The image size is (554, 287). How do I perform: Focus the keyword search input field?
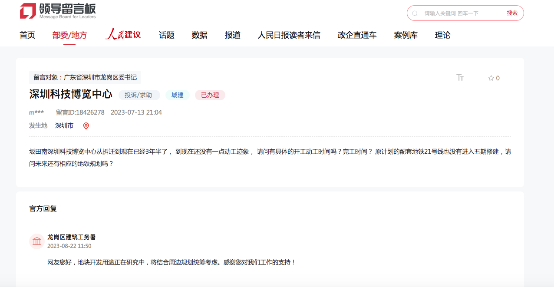coord(460,13)
